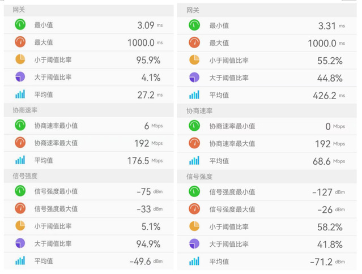Viewport: 362px width, 274px height.
Task: Click the 176.5 Mbps average value
Action: point(144,161)
